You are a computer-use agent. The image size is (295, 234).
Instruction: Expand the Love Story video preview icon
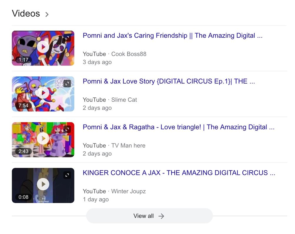click(67, 84)
